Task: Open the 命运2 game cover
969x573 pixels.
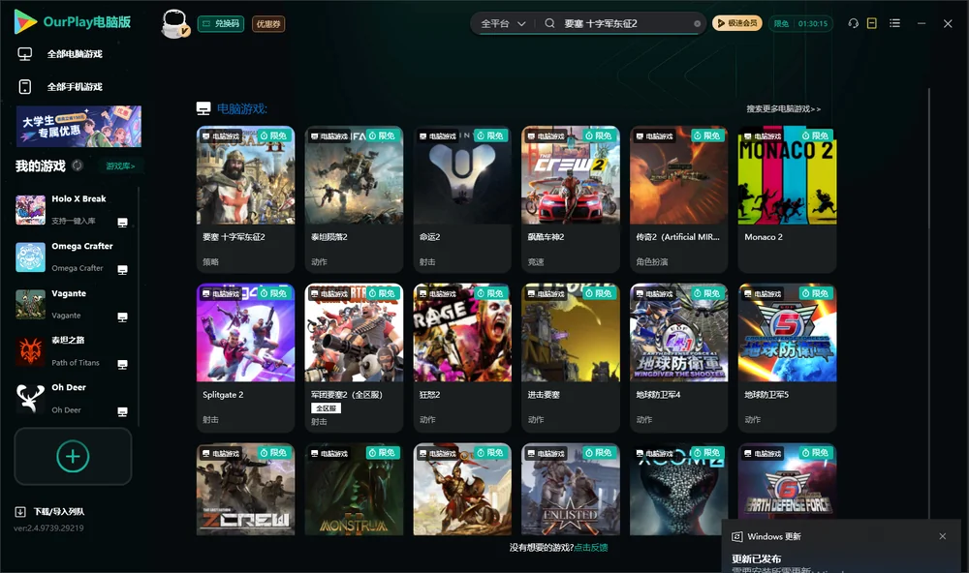Action: pyautogui.click(x=462, y=175)
